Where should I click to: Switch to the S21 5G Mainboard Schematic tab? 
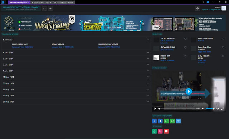pyautogui.click(x=64, y=3)
